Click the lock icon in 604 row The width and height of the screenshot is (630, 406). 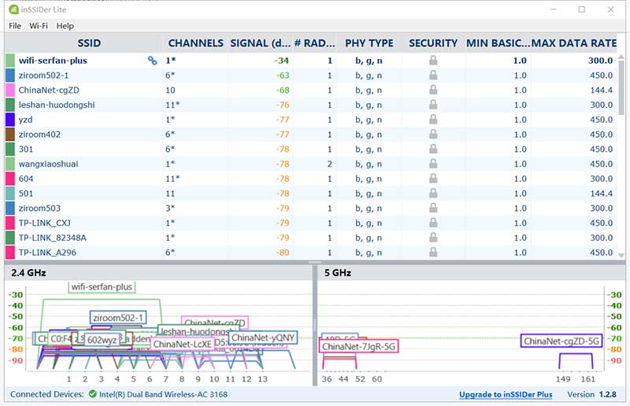point(433,179)
